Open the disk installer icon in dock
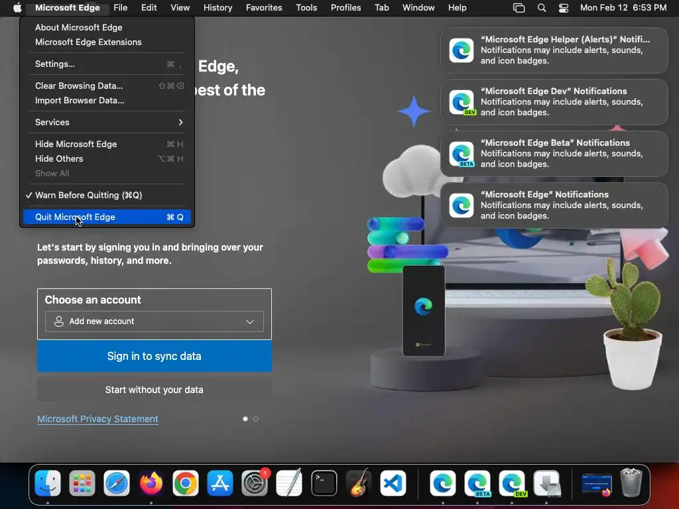Screen dimensions: 679x509 tap(546, 482)
